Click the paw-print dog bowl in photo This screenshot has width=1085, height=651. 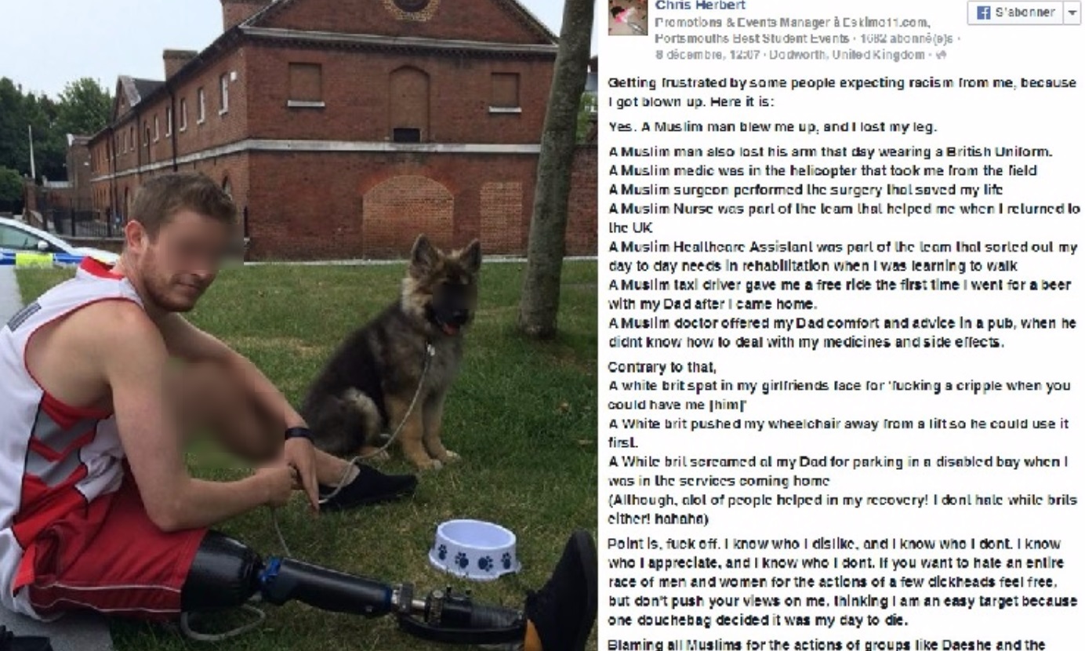coord(474,549)
